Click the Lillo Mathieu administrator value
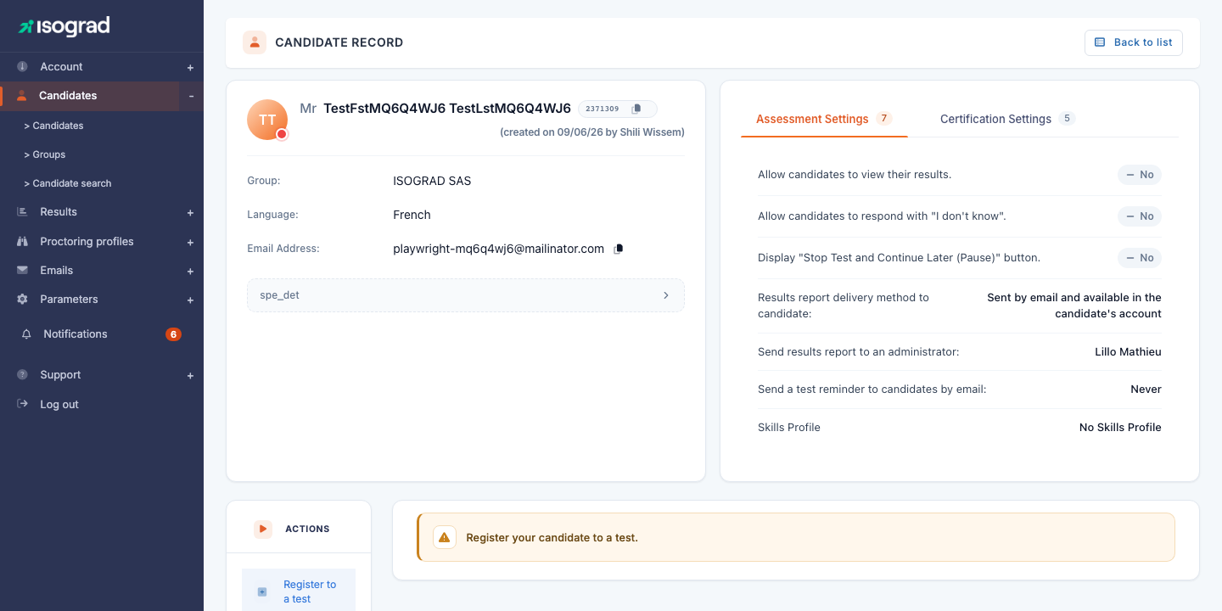 (1128, 352)
